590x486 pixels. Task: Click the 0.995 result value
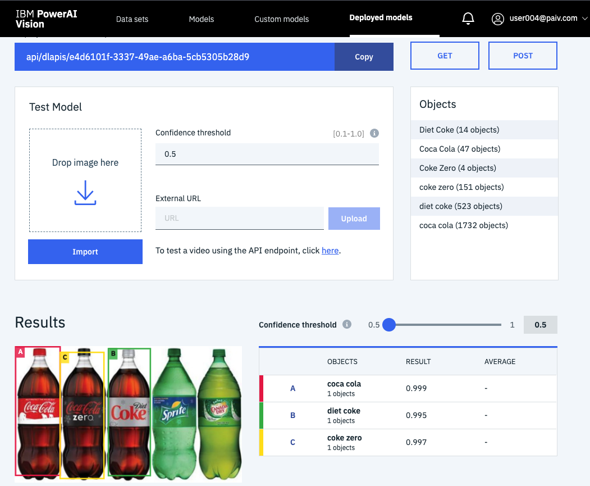coord(416,416)
